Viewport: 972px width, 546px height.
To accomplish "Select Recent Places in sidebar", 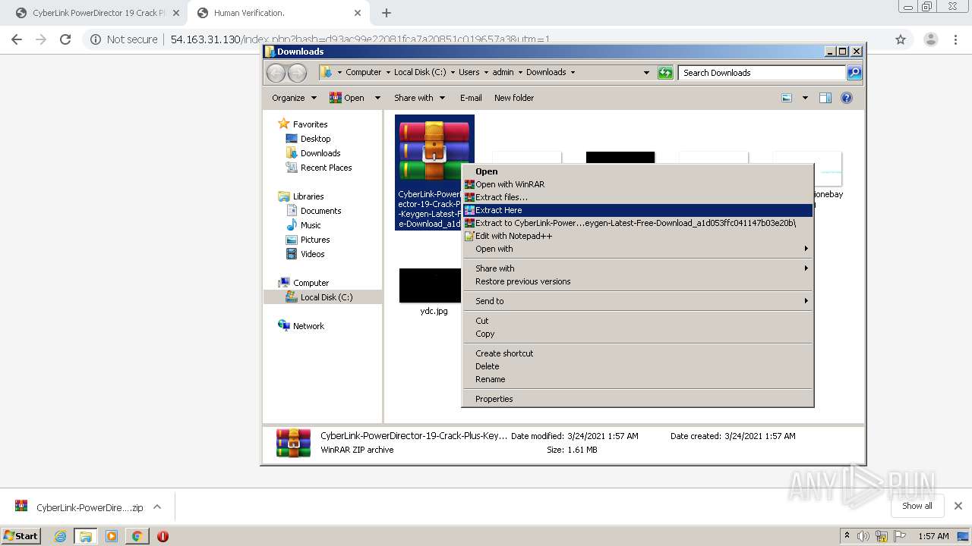I will point(319,168).
